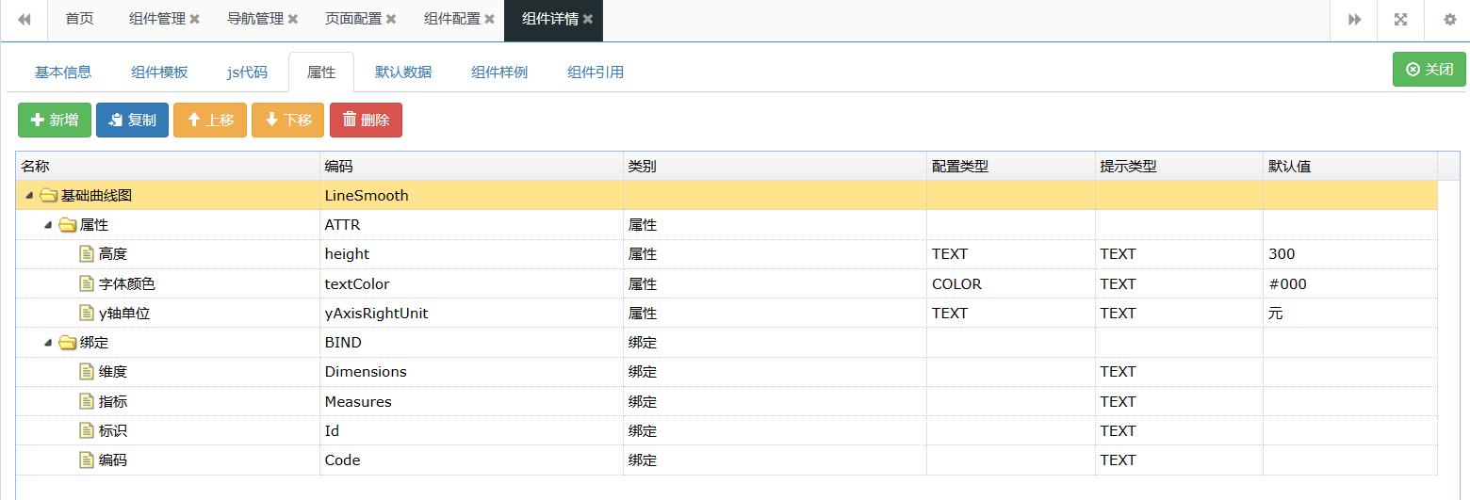This screenshot has width=1470, height=500.
Task: Switch to the 页面配置 tab
Action: pos(353,19)
